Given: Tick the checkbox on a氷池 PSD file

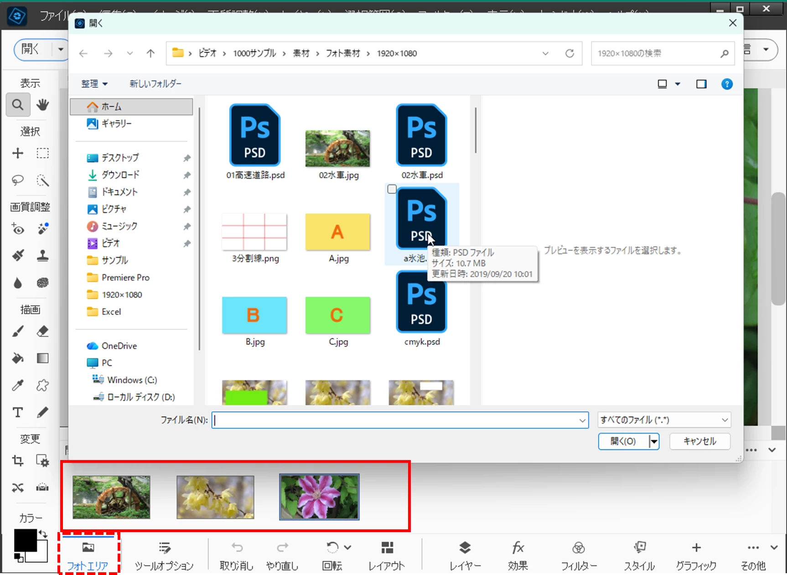Looking at the screenshot, I should [392, 189].
